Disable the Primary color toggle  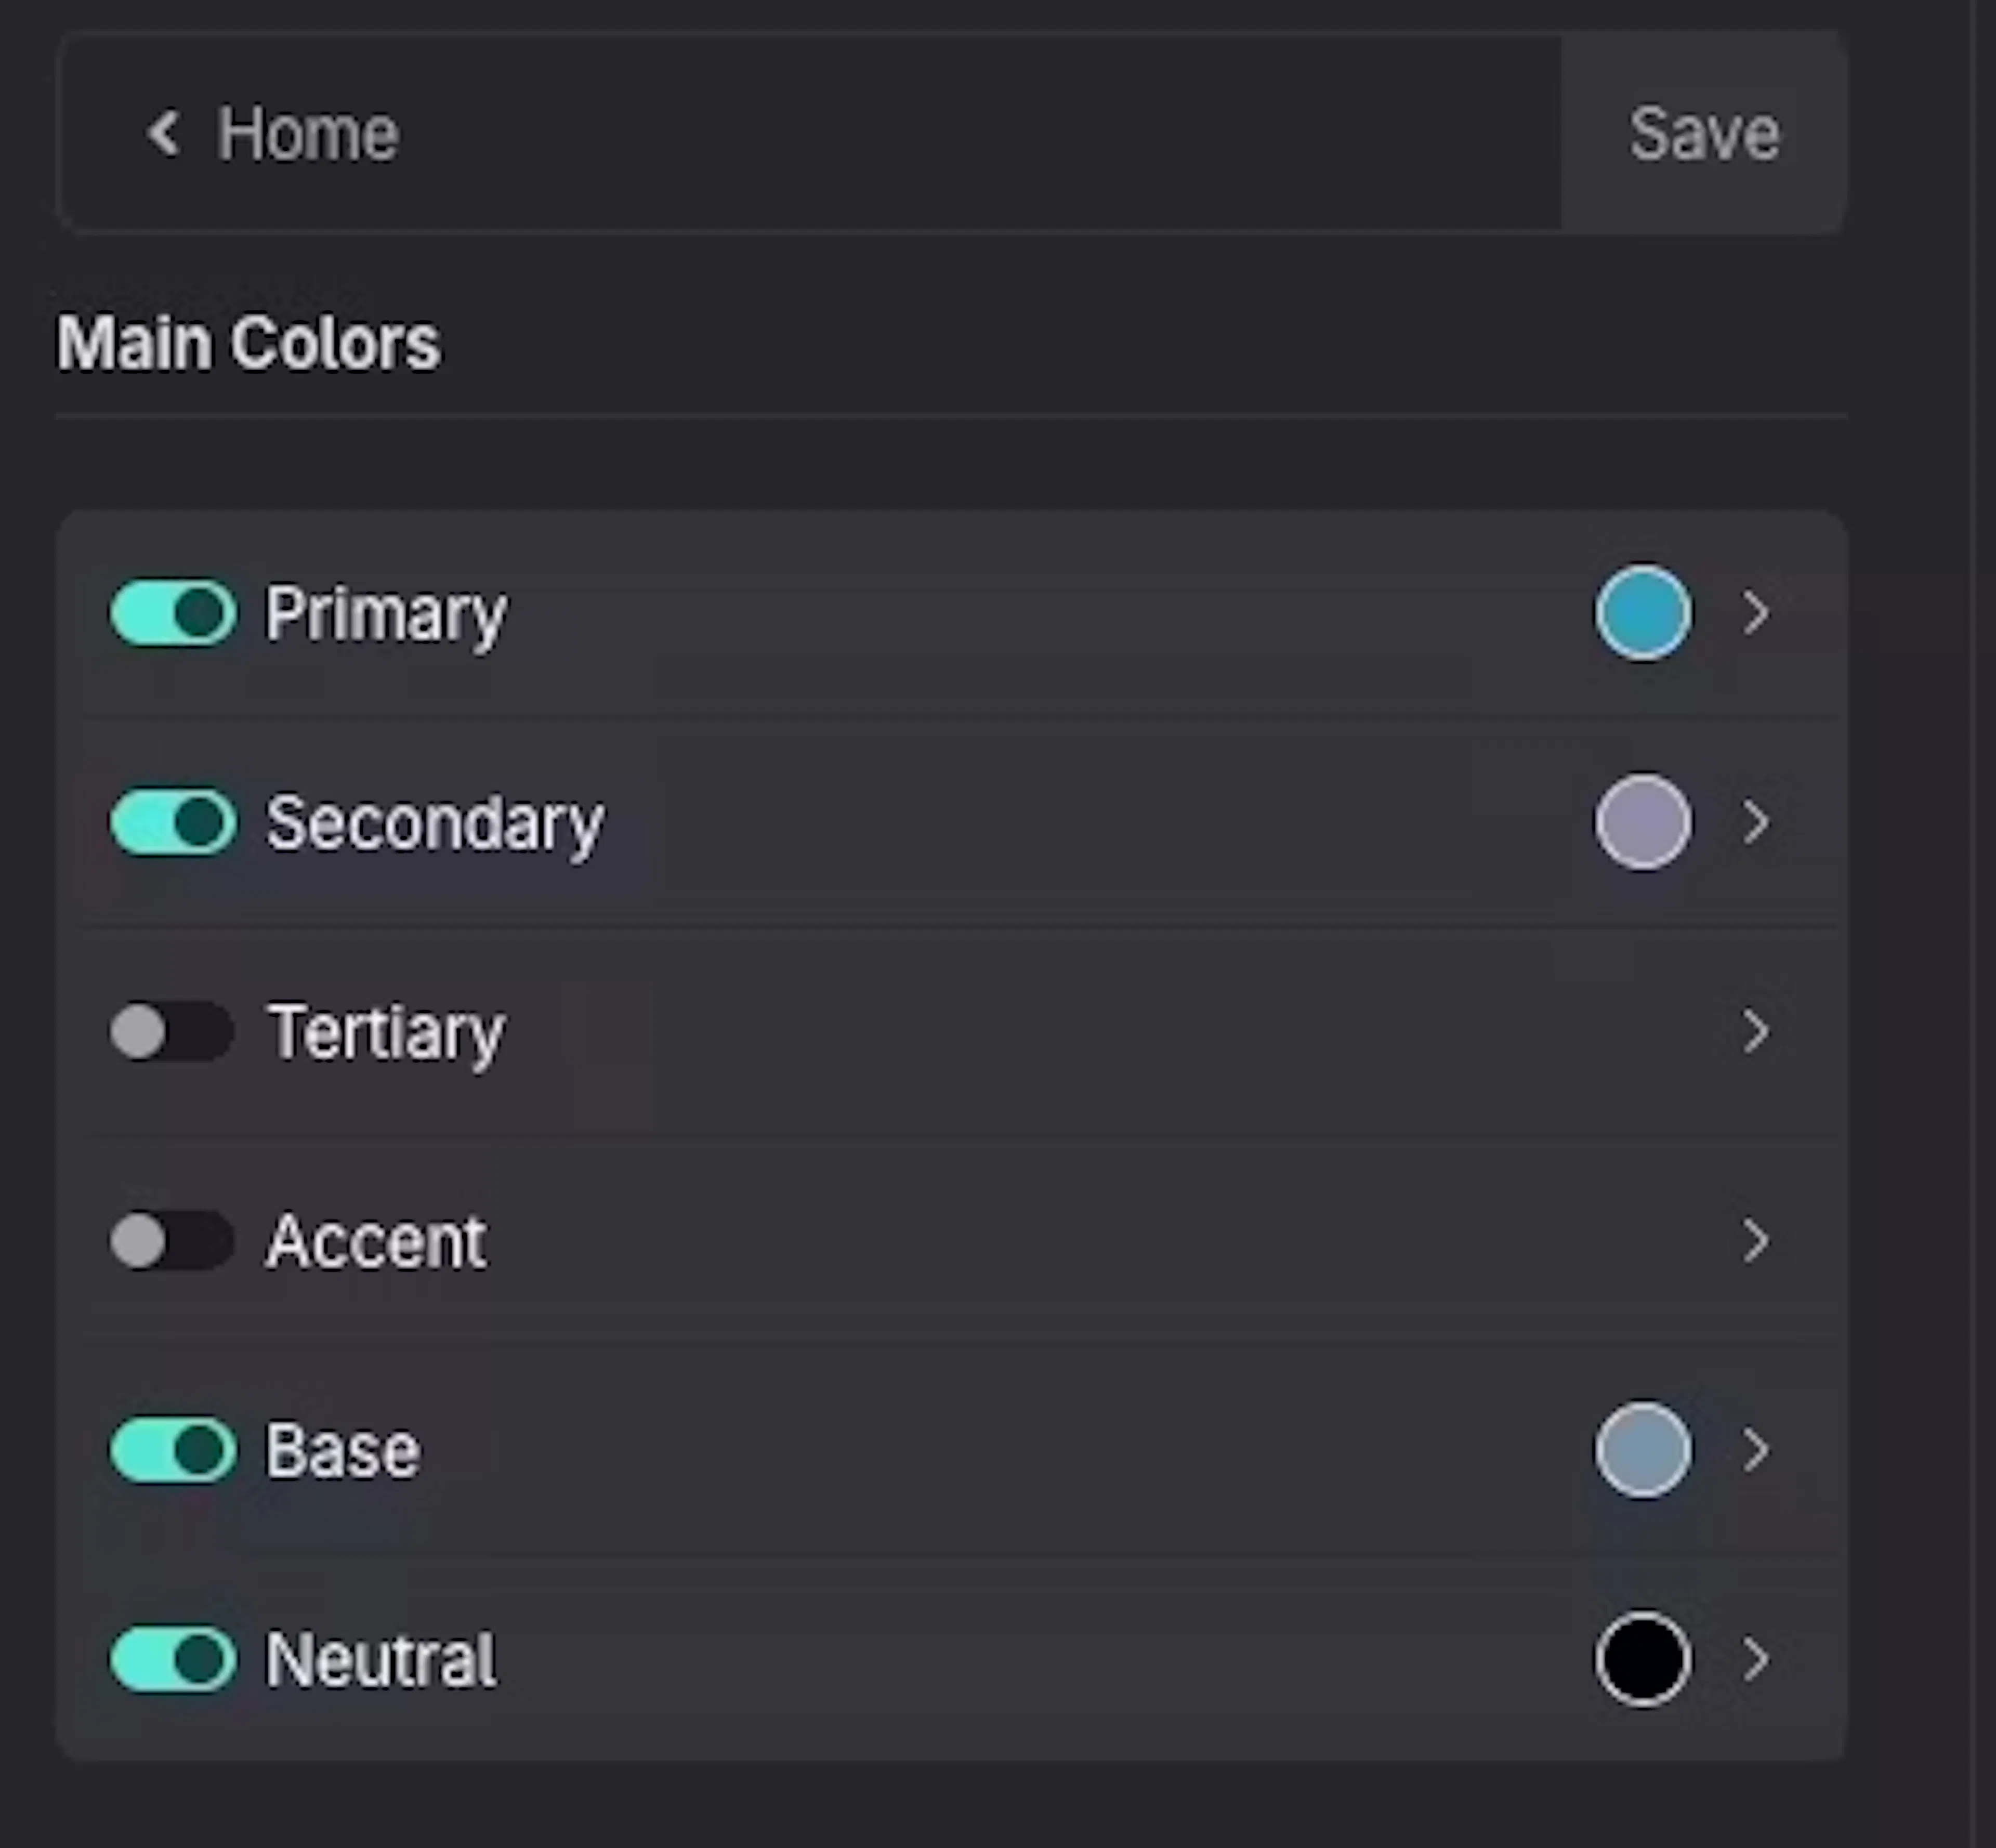pyautogui.click(x=174, y=612)
